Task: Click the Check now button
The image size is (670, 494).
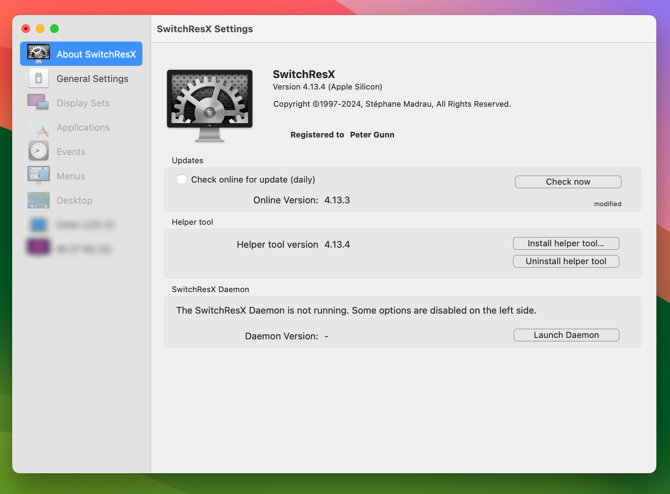Action: pos(568,181)
